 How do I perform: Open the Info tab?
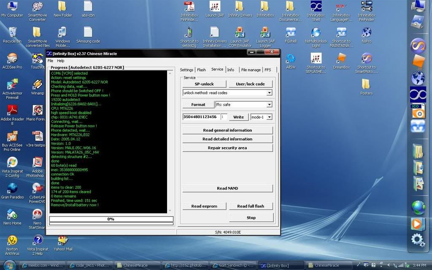[231, 70]
